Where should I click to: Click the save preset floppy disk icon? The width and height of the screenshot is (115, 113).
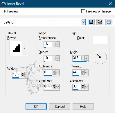(x=91, y=22)
